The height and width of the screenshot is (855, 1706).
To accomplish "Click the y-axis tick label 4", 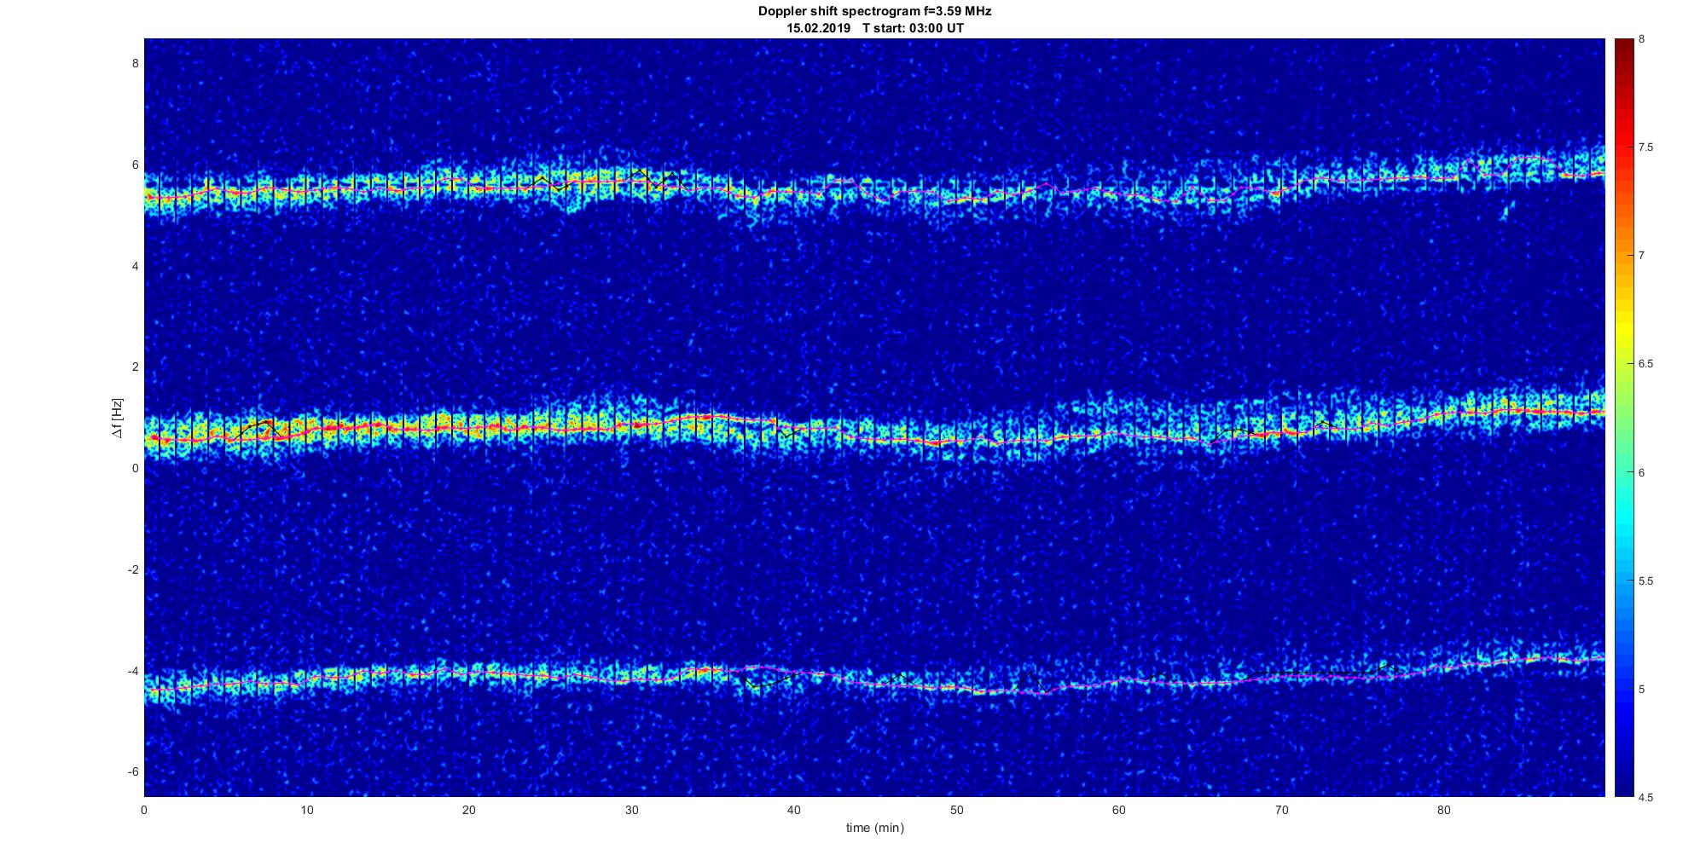I will tap(135, 266).
